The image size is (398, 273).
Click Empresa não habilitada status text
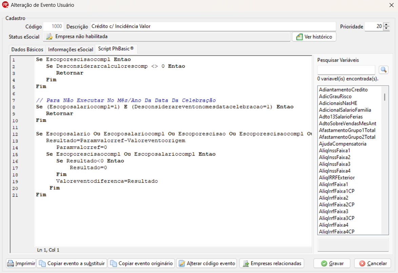[81, 37]
